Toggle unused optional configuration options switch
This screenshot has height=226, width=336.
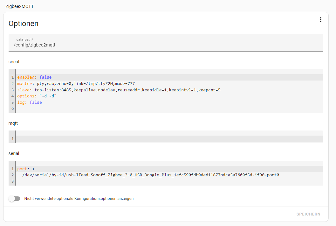tap(14, 199)
